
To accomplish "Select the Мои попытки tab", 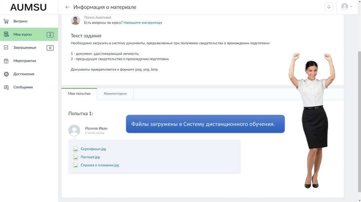I will click(x=79, y=94).
